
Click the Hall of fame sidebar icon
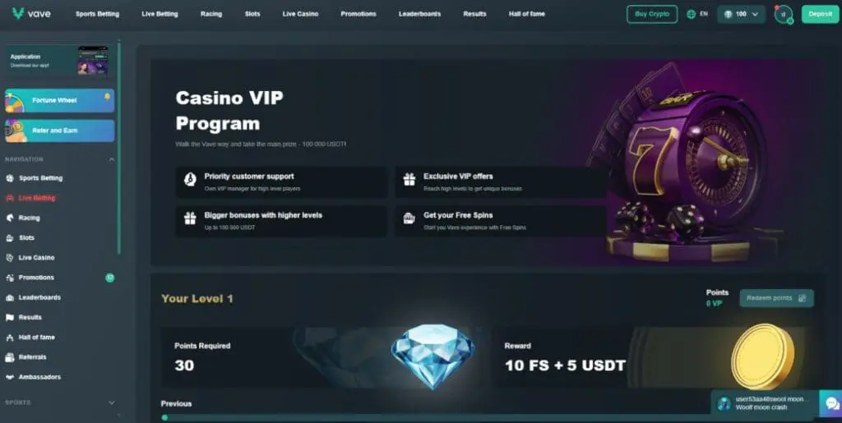click(10, 338)
